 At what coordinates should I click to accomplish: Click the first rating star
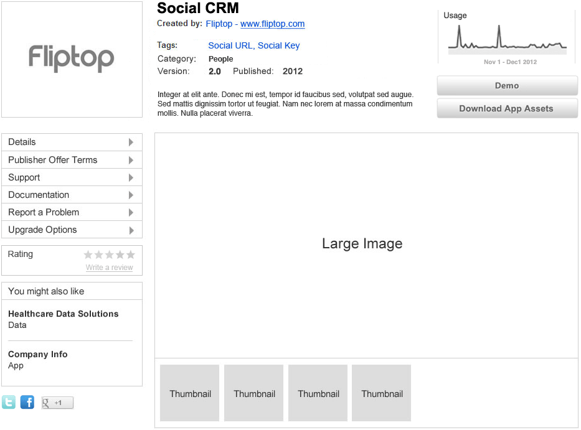click(x=88, y=255)
